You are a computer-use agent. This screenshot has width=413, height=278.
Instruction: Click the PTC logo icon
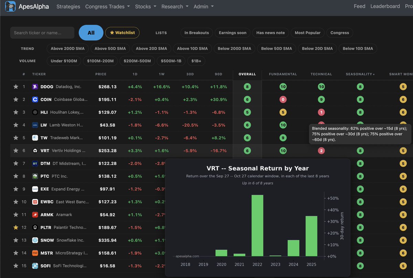(35, 176)
